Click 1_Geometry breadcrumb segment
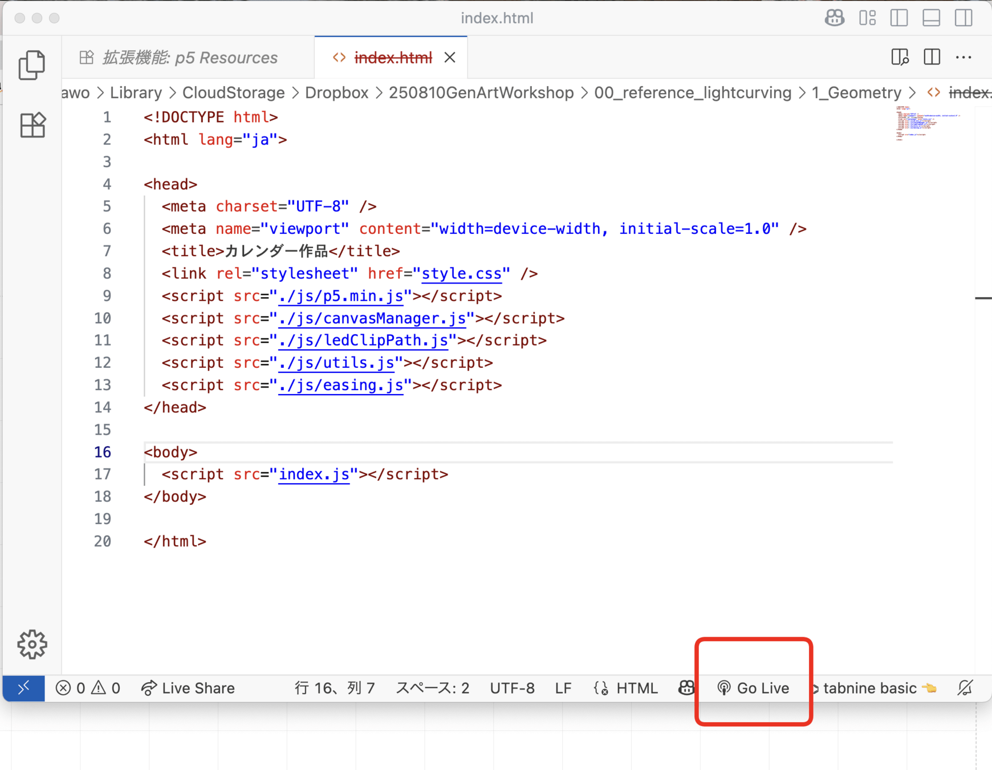Image resolution: width=992 pixels, height=770 pixels. [856, 92]
